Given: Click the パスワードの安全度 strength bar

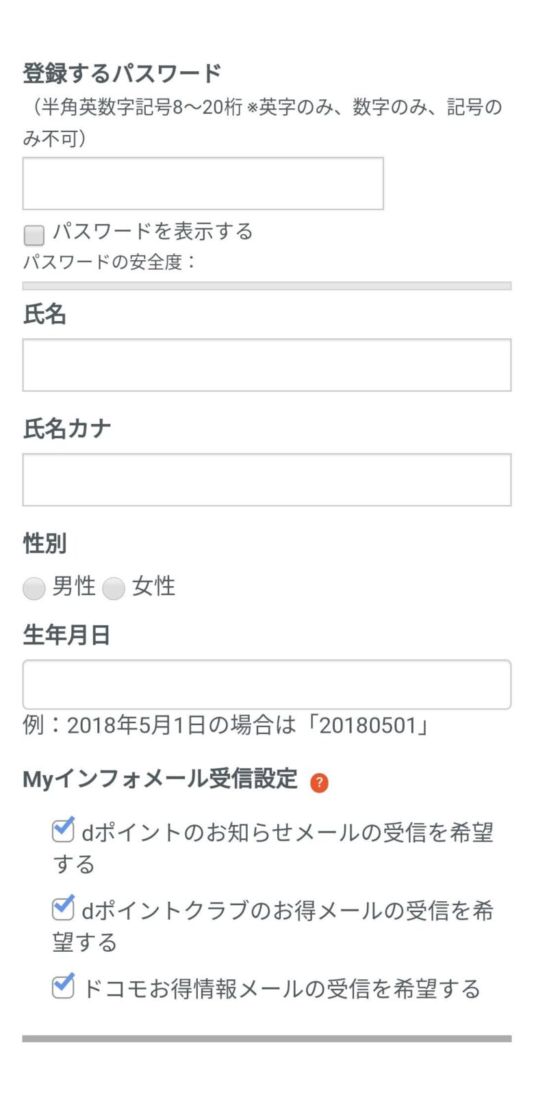Looking at the screenshot, I should [266, 286].
